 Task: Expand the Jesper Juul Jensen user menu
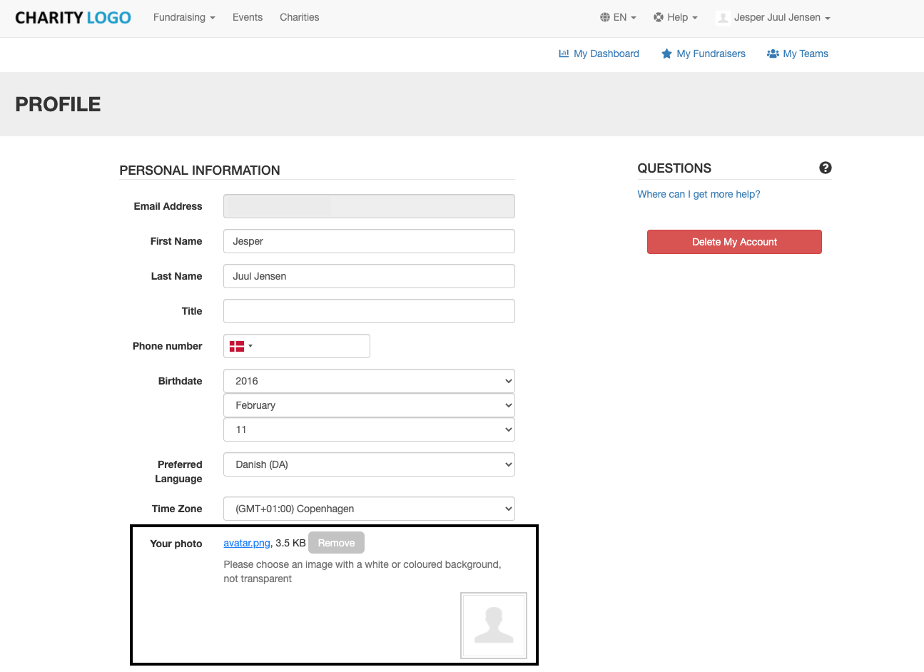point(773,17)
